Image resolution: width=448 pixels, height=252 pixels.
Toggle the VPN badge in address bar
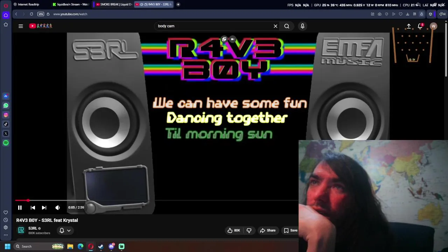click(41, 14)
